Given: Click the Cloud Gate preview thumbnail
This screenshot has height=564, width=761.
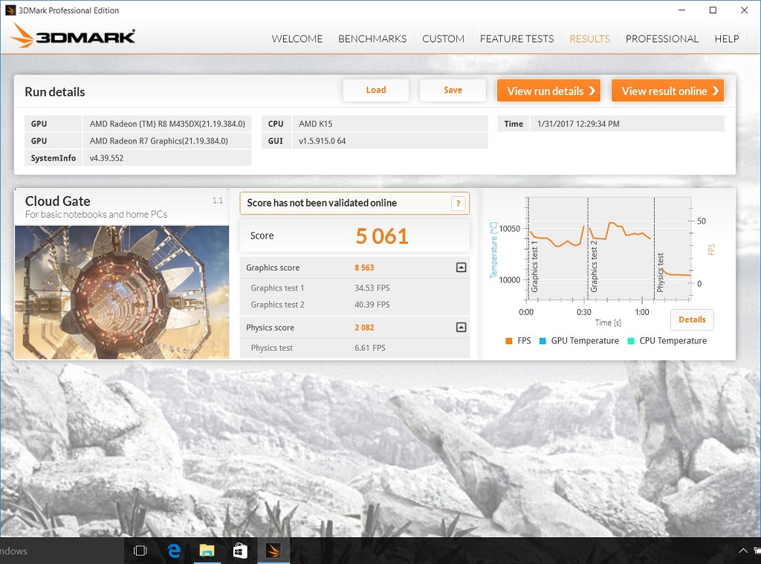Looking at the screenshot, I should click(x=122, y=292).
